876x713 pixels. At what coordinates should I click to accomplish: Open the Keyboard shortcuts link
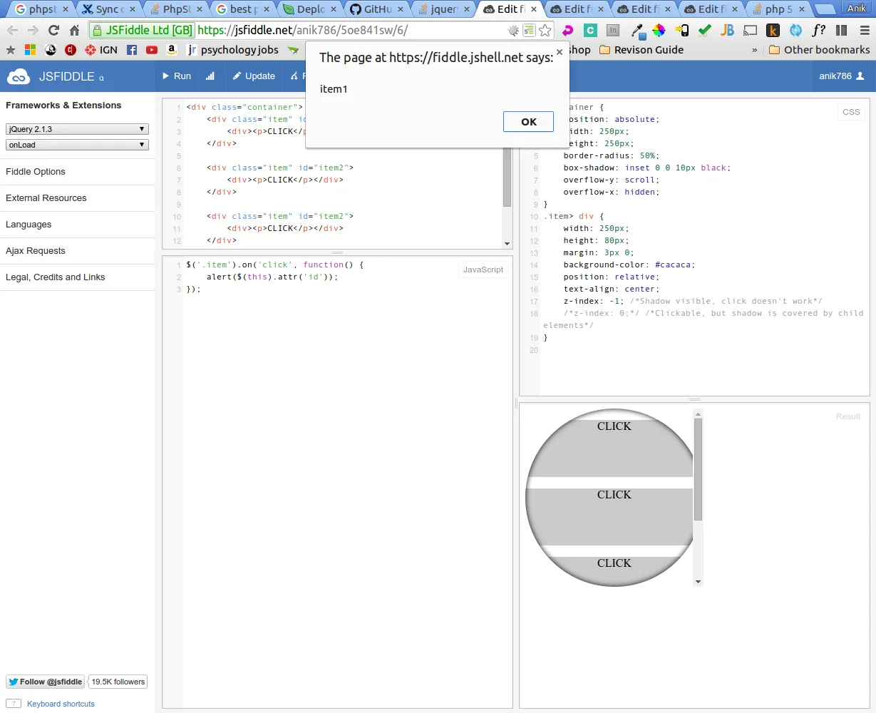coord(61,704)
